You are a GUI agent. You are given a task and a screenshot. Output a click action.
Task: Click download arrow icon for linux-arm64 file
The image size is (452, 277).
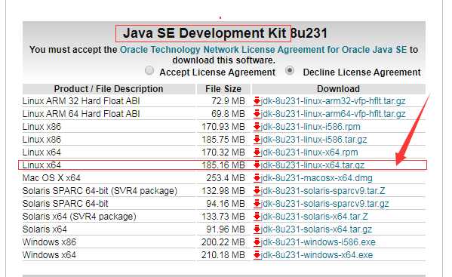tap(257, 114)
